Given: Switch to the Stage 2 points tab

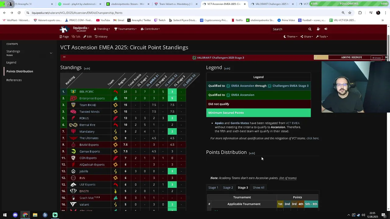Looking at the screenshot, I should pyautogui.click(x=228, y=187).
